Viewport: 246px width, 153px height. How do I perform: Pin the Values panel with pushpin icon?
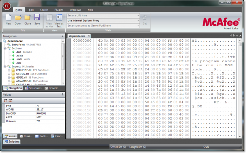coord(62,94)
